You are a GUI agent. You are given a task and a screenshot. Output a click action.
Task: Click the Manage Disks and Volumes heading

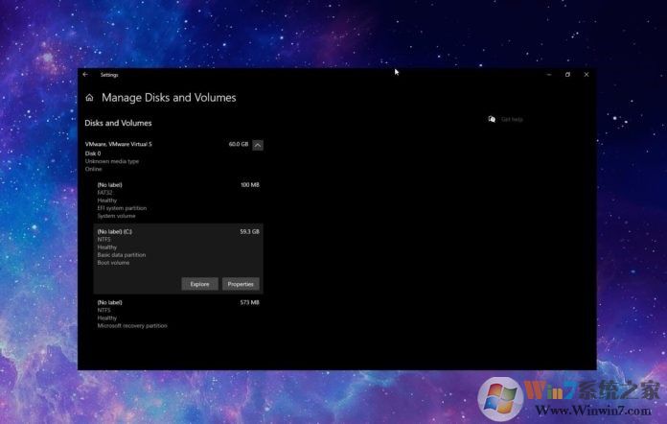169,98
